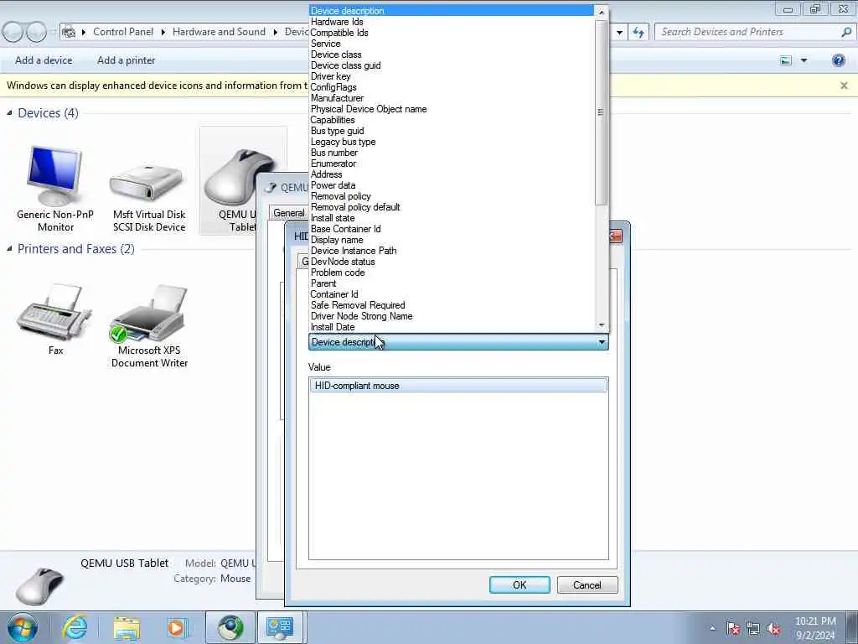Viewport: 858px width, 644px height.
Task: Select Microsoft XPS Document Writer icon
Action: pos(149,326)
